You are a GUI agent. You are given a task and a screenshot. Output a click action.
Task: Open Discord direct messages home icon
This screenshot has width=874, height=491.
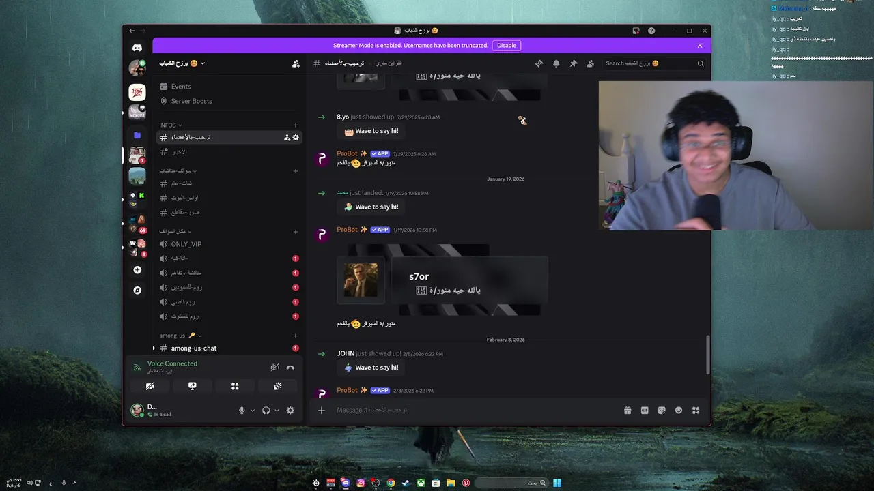137,48
